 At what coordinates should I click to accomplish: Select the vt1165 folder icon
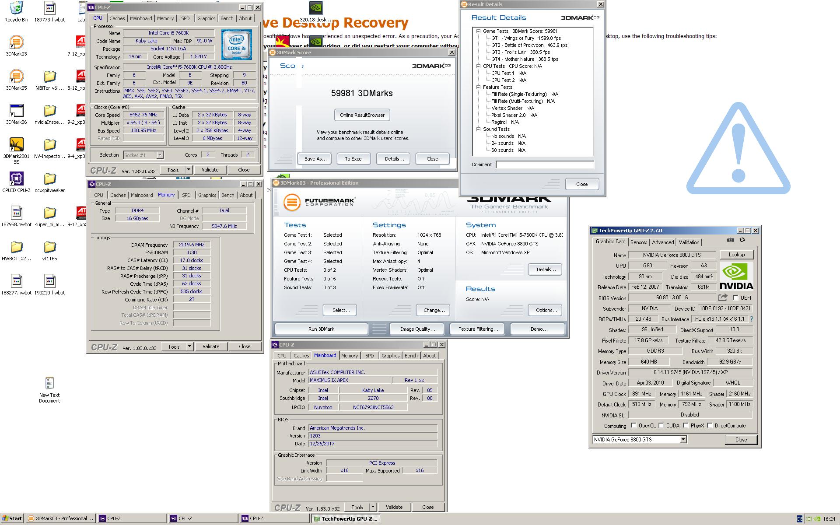tap(50, 250)
